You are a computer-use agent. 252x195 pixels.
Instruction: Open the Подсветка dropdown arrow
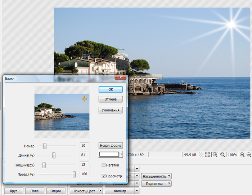169,183
